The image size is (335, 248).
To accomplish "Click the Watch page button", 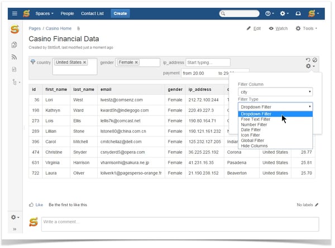I will pos(278,28).
